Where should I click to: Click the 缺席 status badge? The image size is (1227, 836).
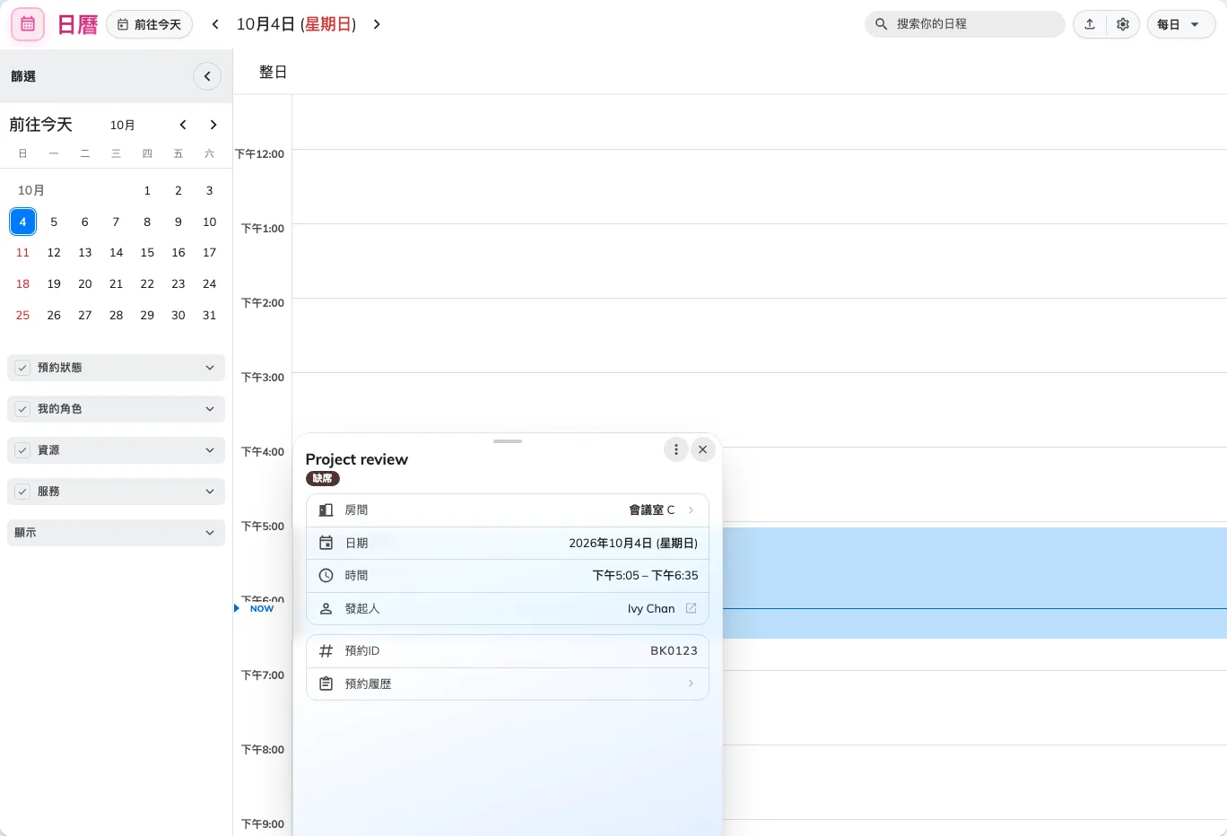[x=323, y=478]
